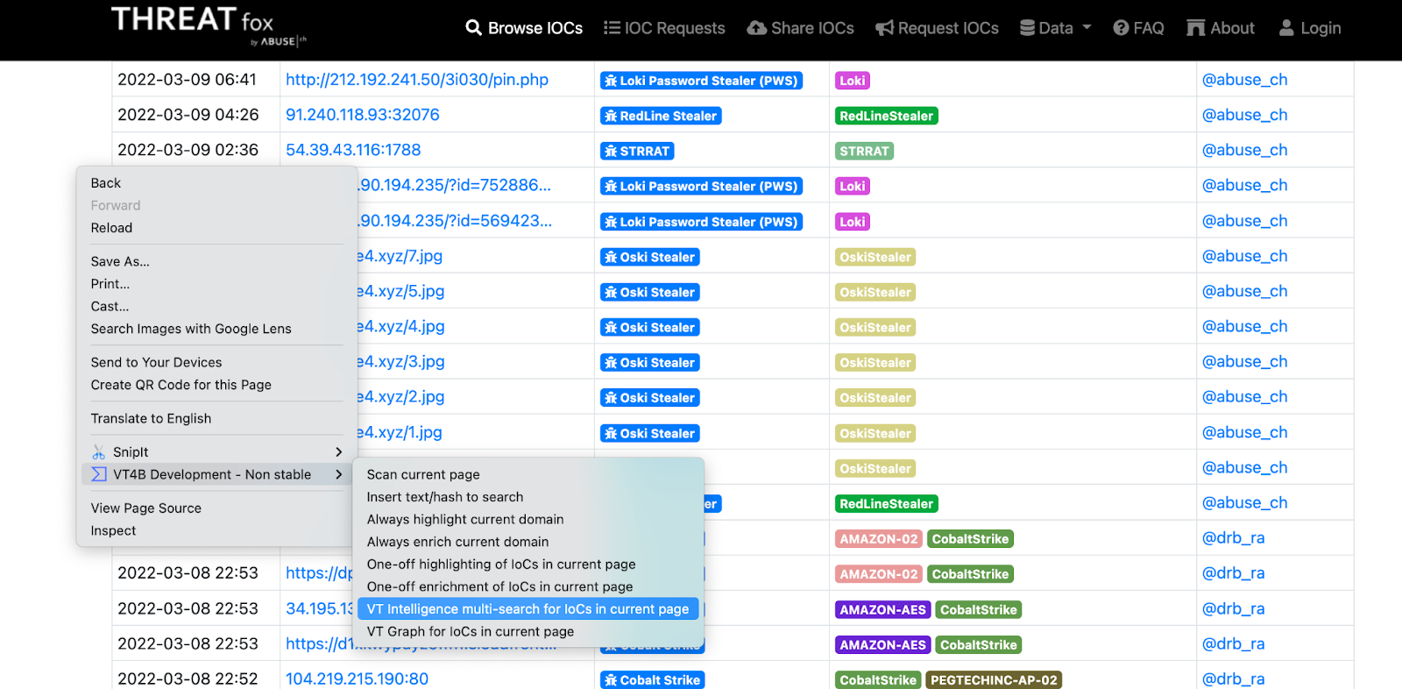Click the SnipIt scissors icon in context menu

coord(99,452)
